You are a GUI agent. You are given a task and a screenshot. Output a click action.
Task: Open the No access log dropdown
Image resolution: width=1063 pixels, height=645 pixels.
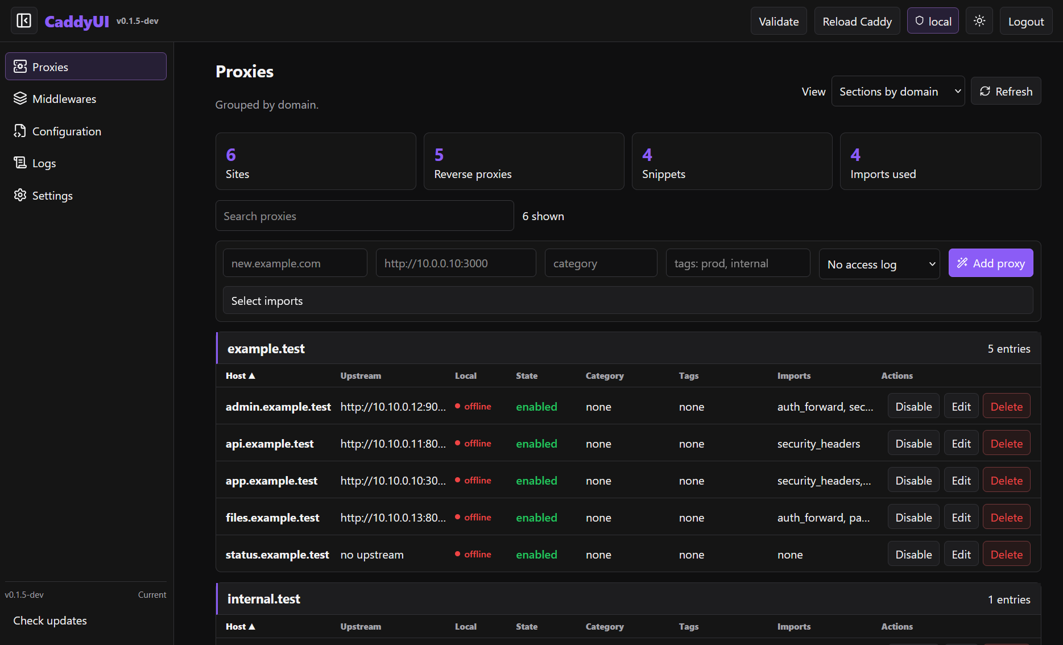(x=879, y=264)
